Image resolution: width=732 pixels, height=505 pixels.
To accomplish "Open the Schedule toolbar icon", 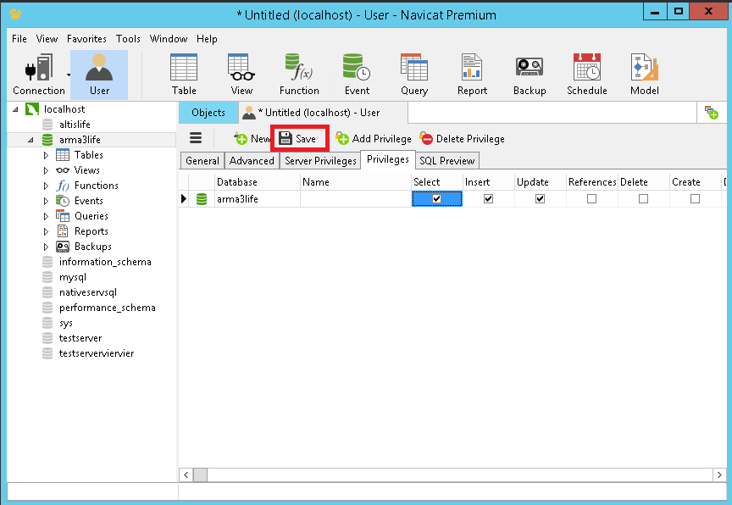I will pos(587,75).
